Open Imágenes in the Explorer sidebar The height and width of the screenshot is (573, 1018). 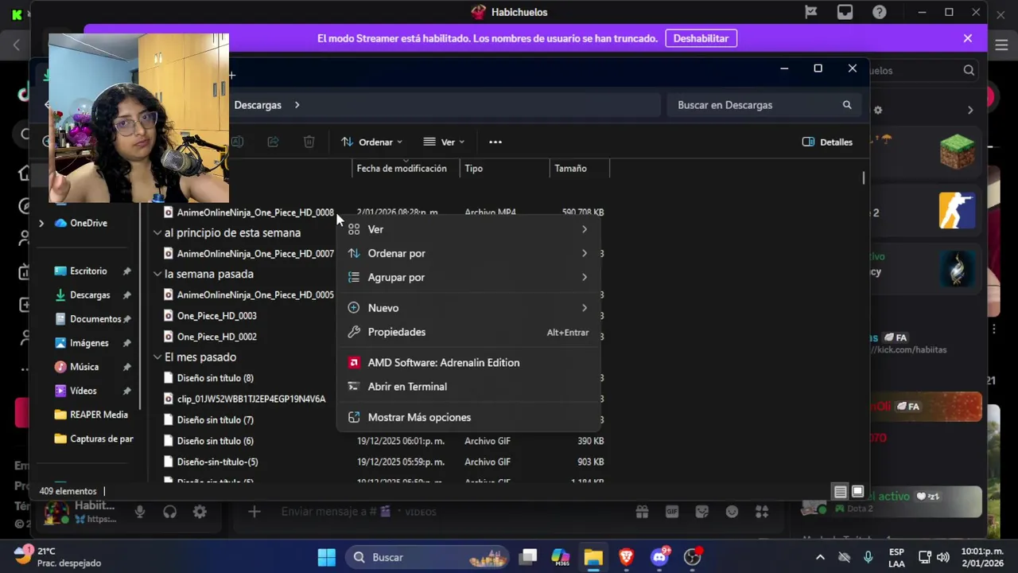coord(89,343)
